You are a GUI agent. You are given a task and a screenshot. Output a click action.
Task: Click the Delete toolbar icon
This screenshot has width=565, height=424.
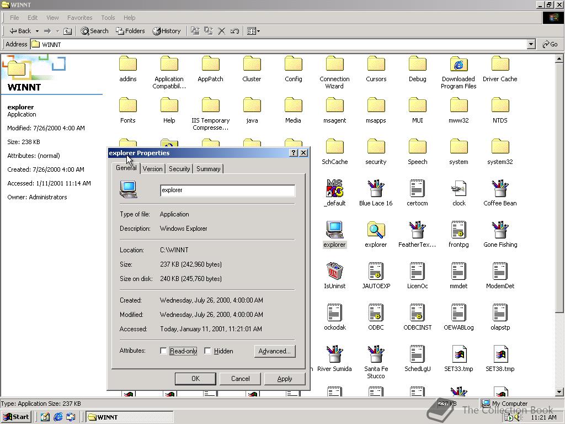pyautogui.click(x=222, y=31)
